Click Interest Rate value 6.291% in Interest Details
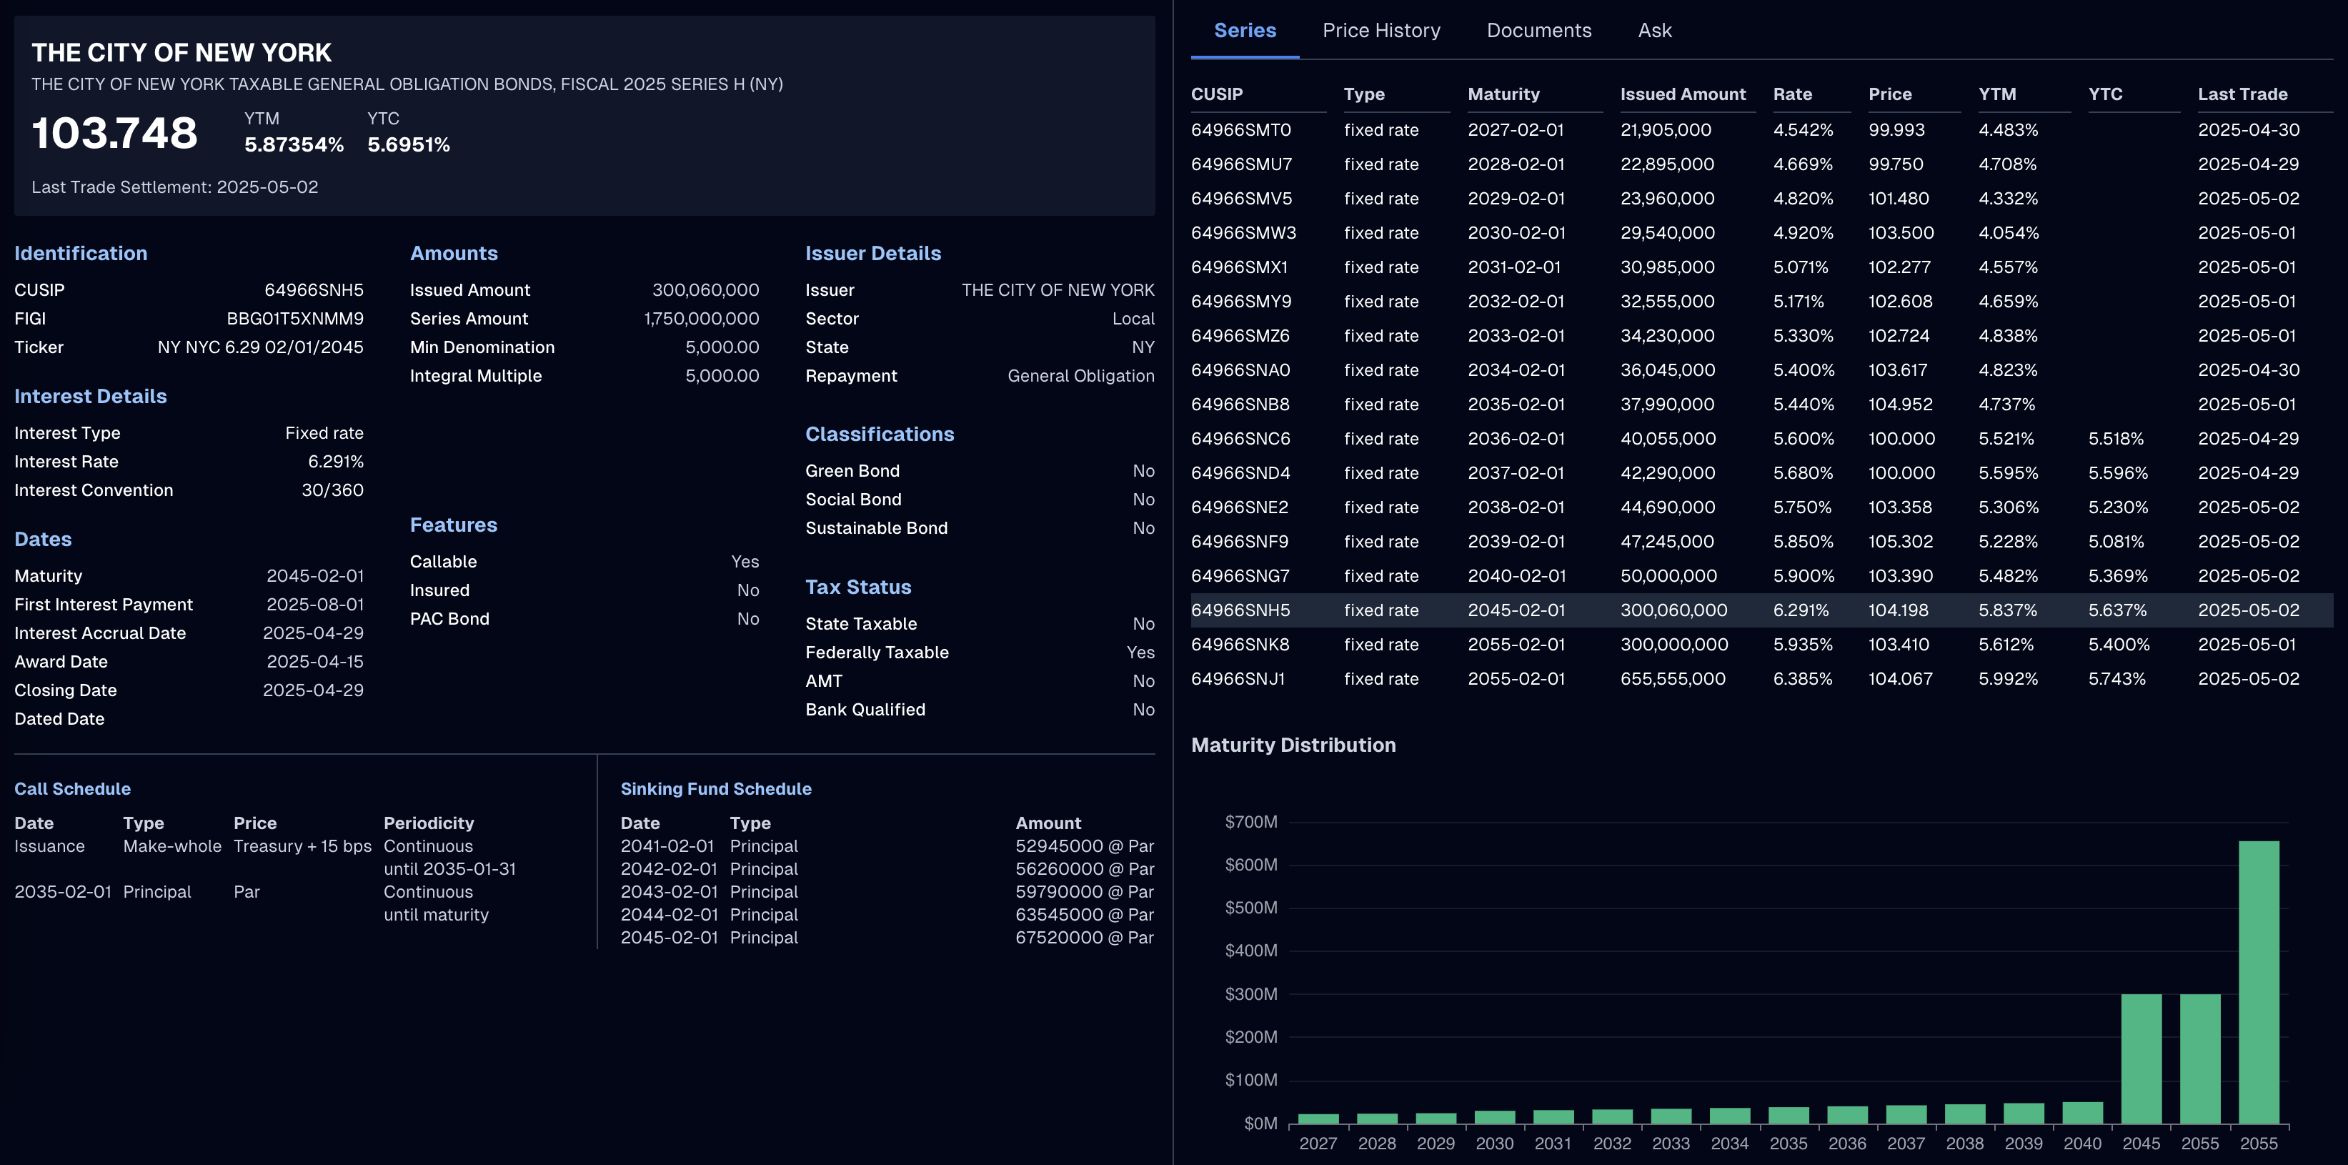Viewport: 2348px width, 1165px height. click(335, 461)
